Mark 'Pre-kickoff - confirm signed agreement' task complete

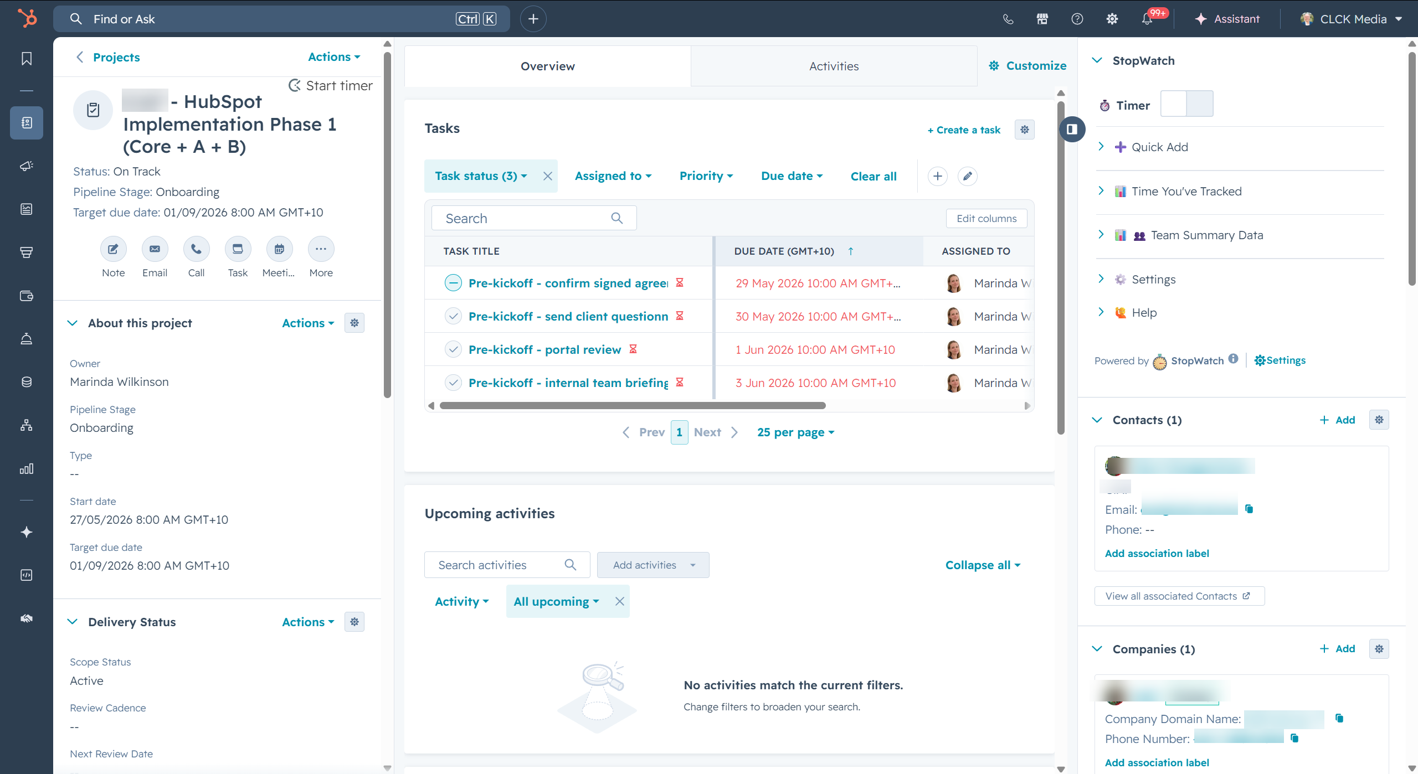(x=453, y=283)
